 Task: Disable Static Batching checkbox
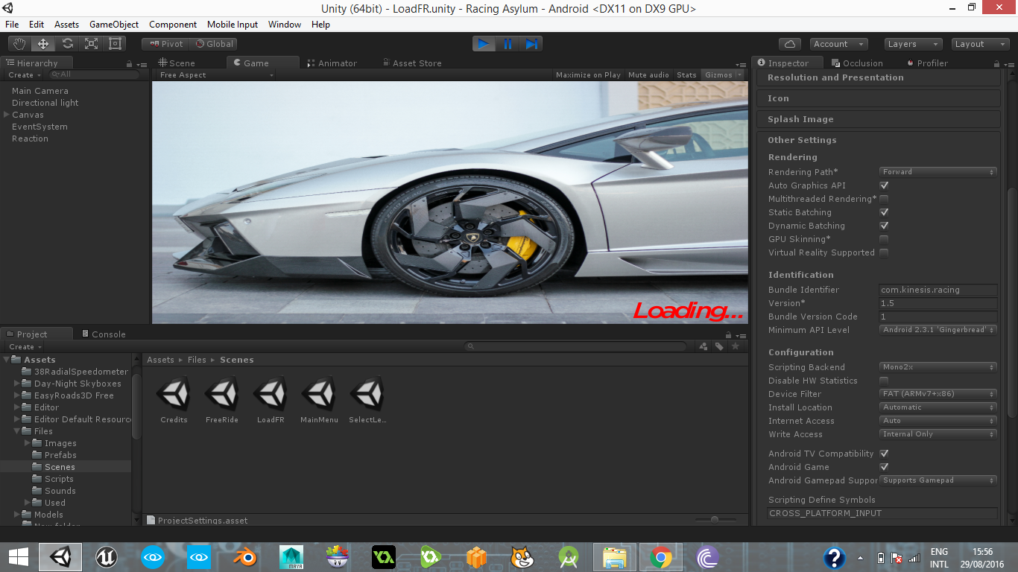click(x=884, y=212)
